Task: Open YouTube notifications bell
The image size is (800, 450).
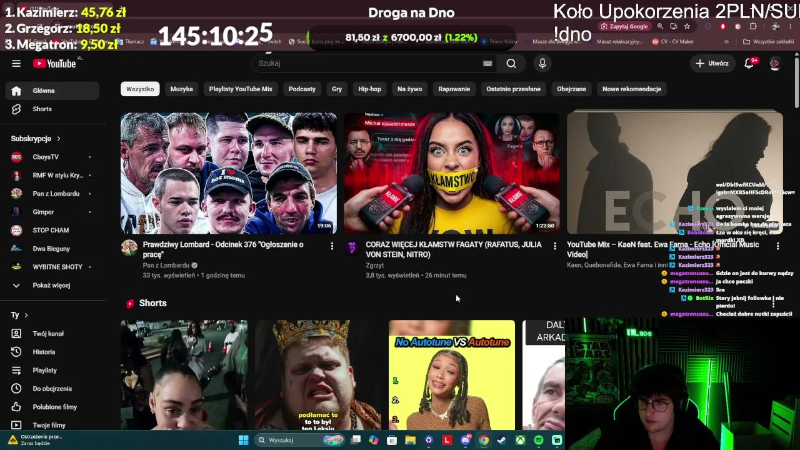Action: pyautogui.click(x=749, y=63)
